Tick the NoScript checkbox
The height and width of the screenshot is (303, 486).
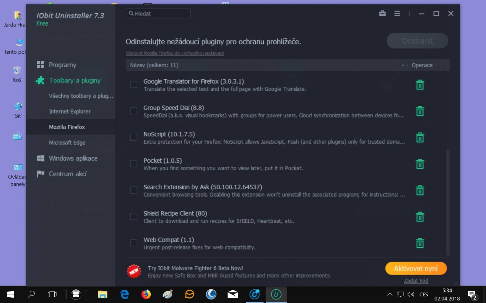[134, 137]
